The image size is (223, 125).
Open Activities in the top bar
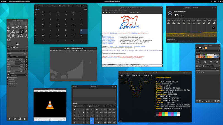tap(4, 1)
